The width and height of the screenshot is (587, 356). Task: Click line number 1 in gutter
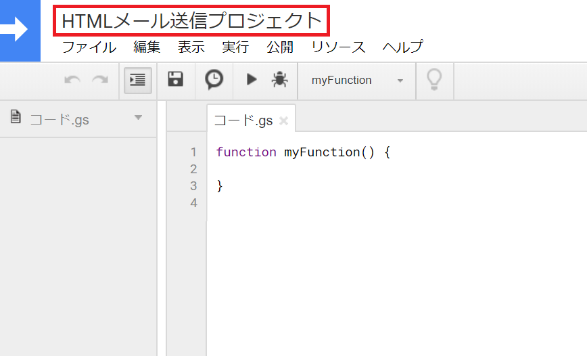pos(193,152)
